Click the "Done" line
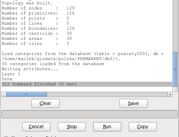Image resolution: width=179 pixels, height=137 pixels. (x=7, y=79)
